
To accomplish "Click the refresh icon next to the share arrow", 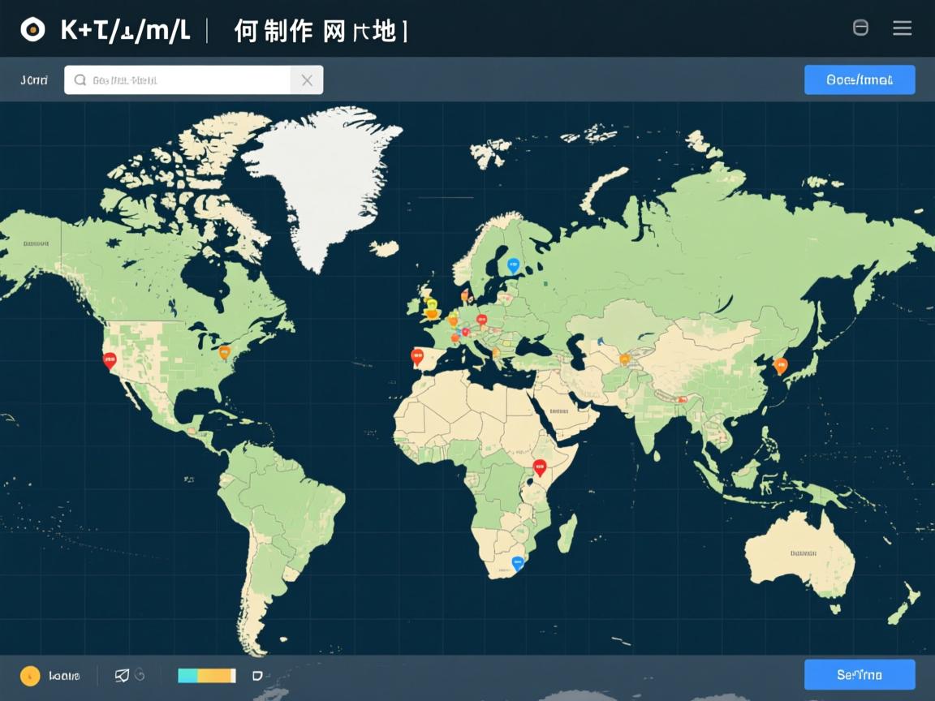I will [140, 676].
